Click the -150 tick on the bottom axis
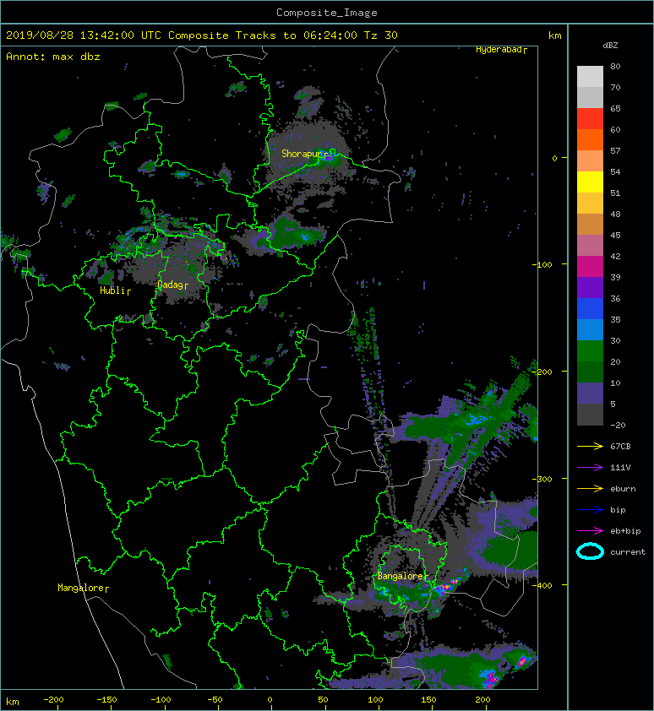Viewport: 654px width, 711px height. coord(106,700)
